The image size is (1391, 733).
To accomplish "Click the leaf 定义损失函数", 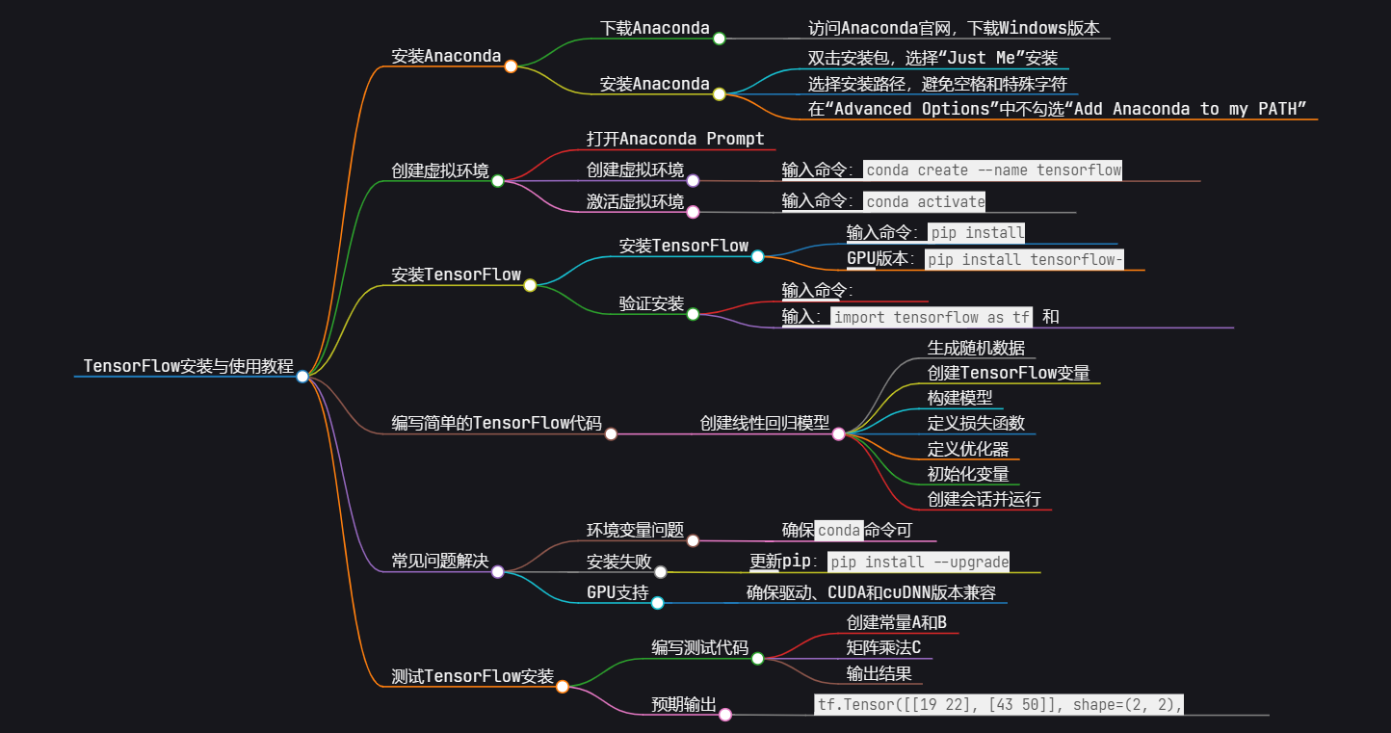I will [x=976, y=423].
